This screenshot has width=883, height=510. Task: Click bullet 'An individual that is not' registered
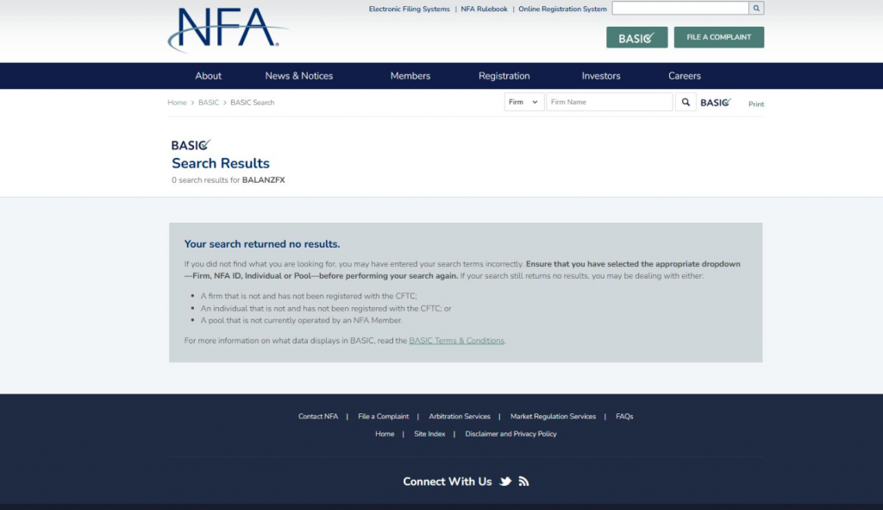point(326,308)
